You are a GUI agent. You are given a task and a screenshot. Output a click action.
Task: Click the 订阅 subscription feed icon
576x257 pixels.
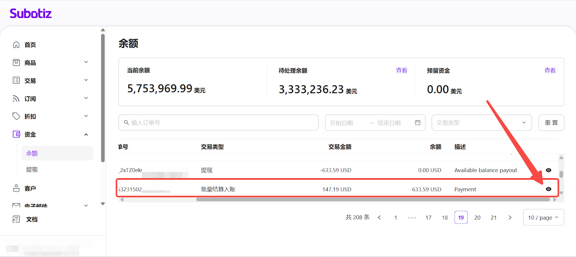(x=16, y=99)
